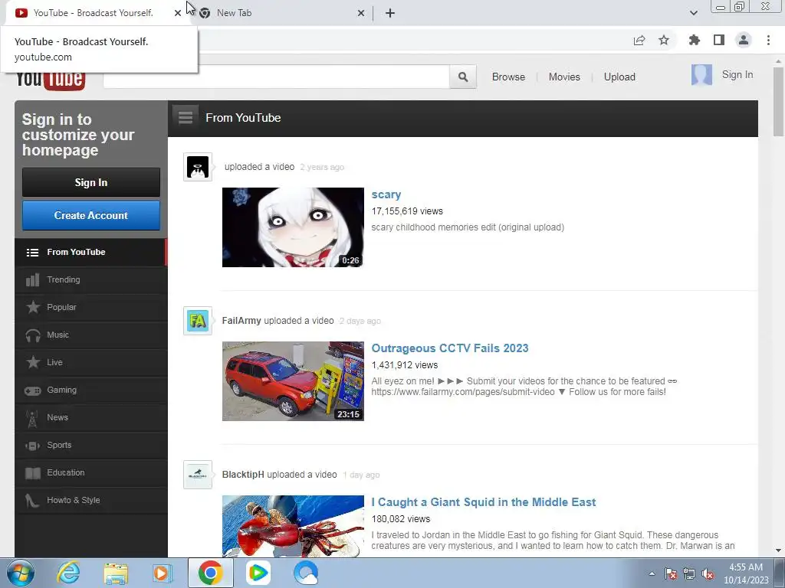Open a new tab with the plus button
Viewport: 785px width, 588px height.
click(390, 13)
